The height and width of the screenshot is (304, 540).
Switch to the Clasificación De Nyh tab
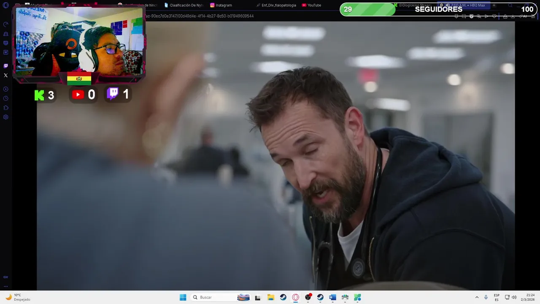point(184,5)
